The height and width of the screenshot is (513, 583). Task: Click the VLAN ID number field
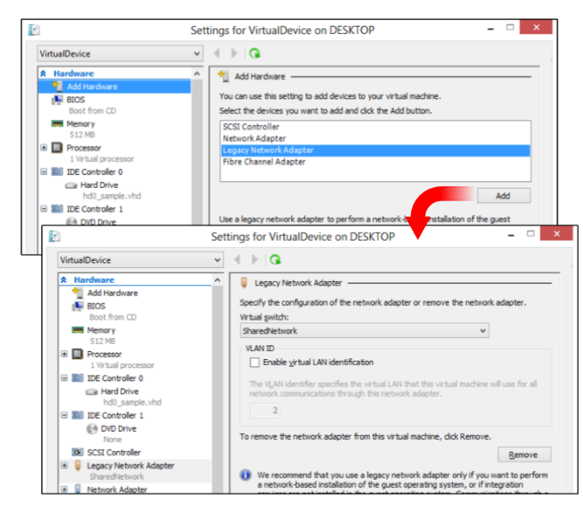[x=264, y=411]
